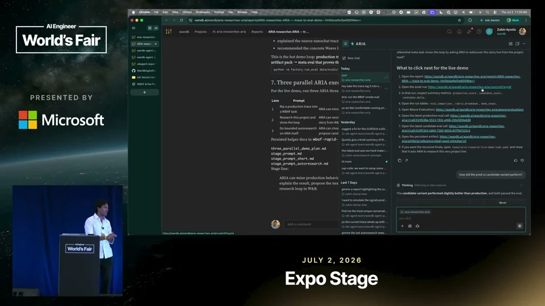Copy the ARIA response with copy icon
545x306 pixels.
[x=400, y=160]
